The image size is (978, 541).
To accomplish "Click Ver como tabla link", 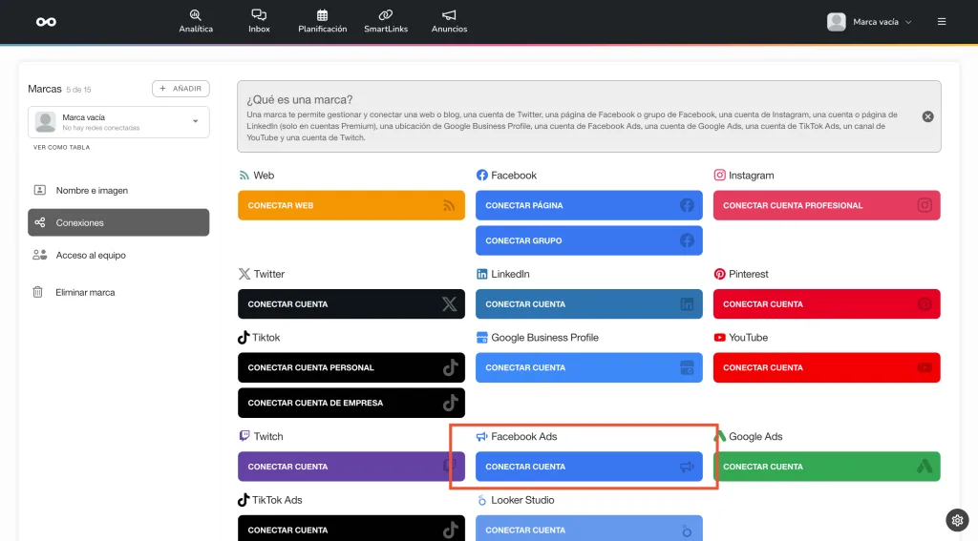I will [x=62, y=148].
